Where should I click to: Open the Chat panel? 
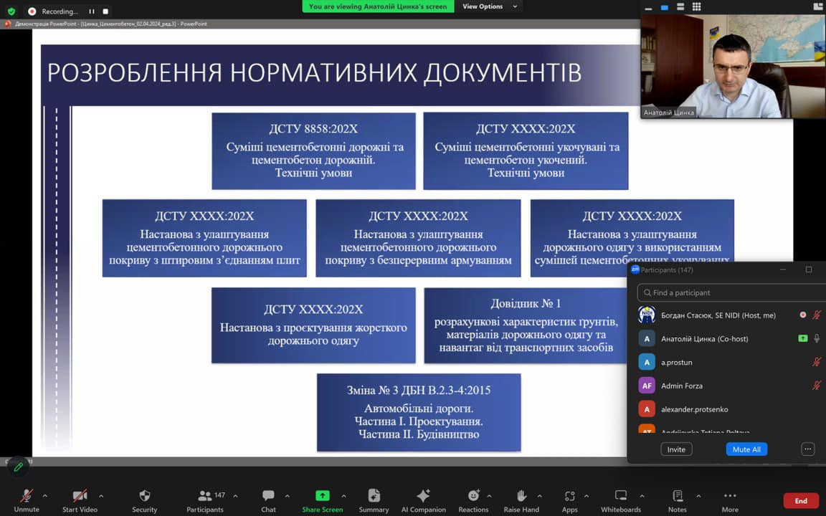click(x=268, y=500)
